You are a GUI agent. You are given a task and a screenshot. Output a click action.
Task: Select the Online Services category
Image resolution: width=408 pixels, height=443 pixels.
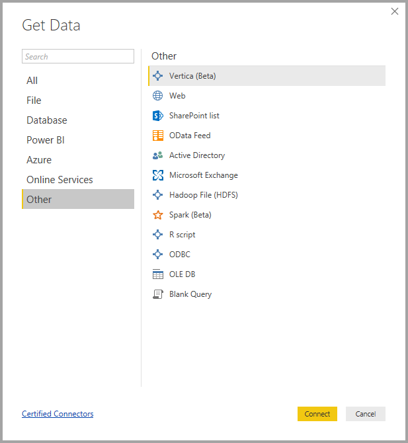pos(78,179)
